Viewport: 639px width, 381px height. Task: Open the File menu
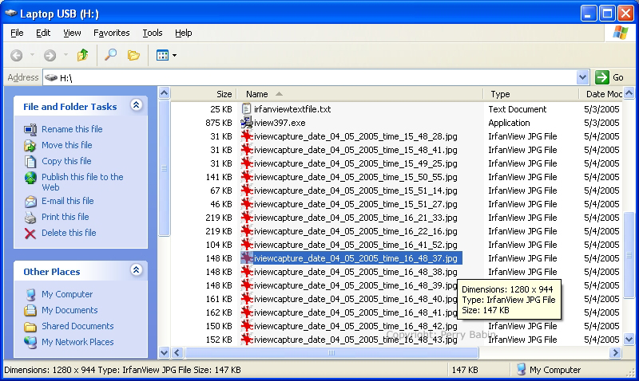[x=17, y=33]
